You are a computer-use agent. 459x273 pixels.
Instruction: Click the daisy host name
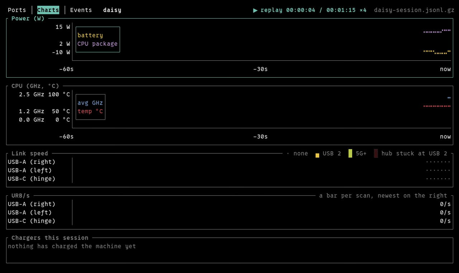pos(112,10)
